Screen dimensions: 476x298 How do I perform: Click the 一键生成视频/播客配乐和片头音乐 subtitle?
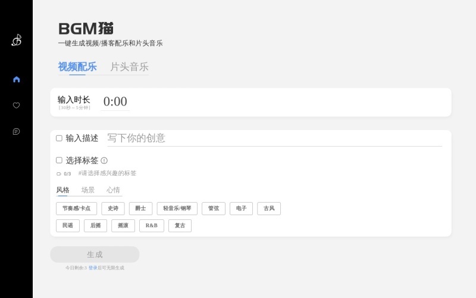pos(111,43)
